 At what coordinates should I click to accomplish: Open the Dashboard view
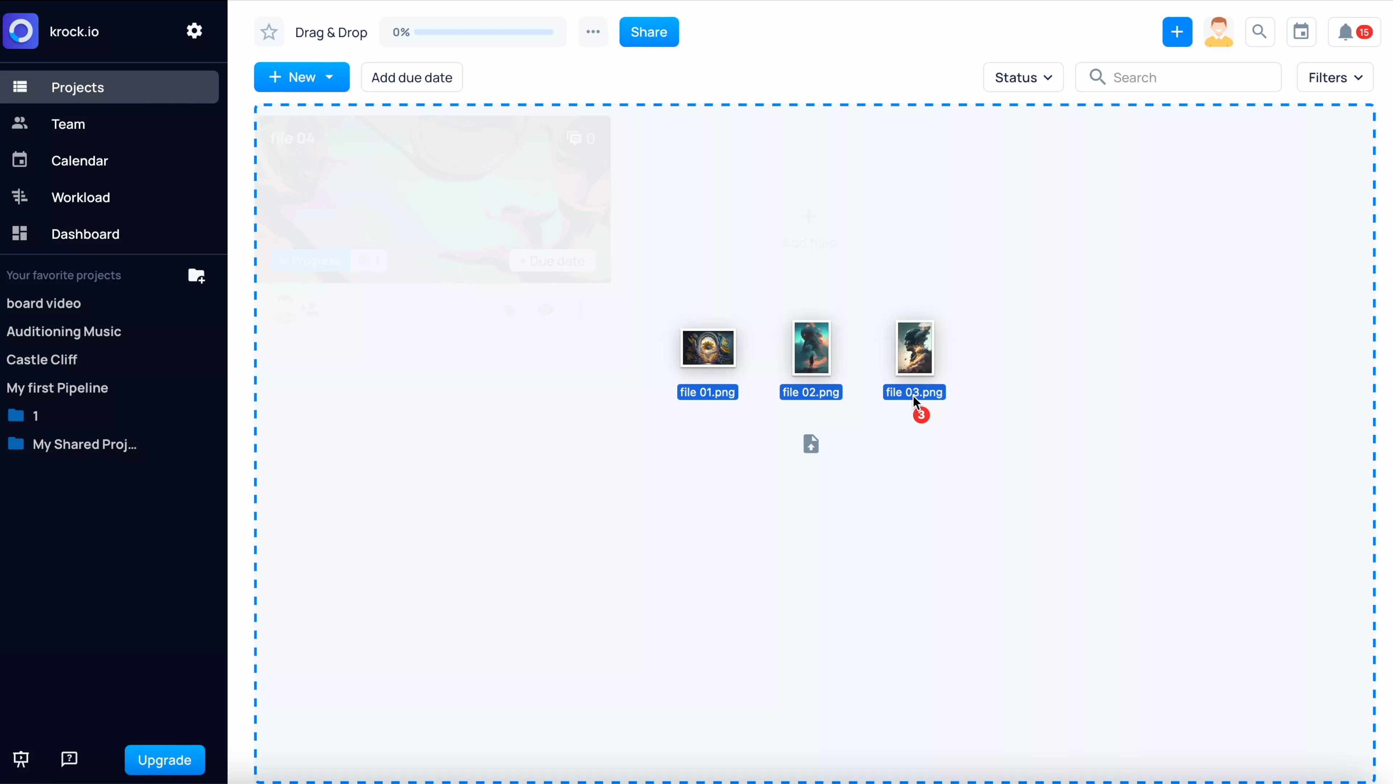pyautogui.click(x=85, y=234)
